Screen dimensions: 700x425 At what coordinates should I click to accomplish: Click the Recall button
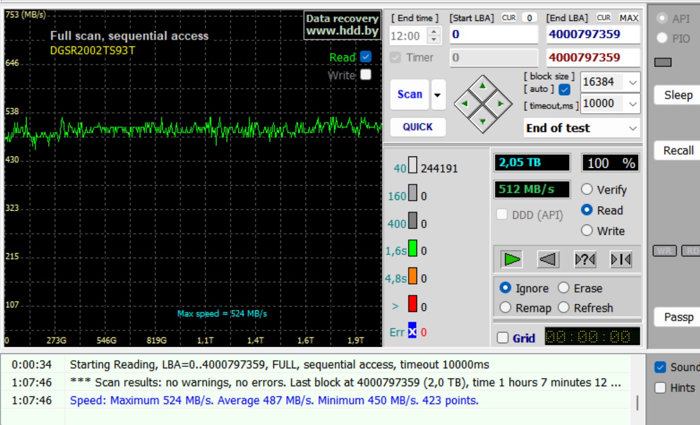pyautogui.click(x=677, y=150)
